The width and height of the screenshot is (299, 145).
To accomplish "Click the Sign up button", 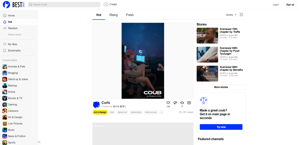I will coord(290,5).
